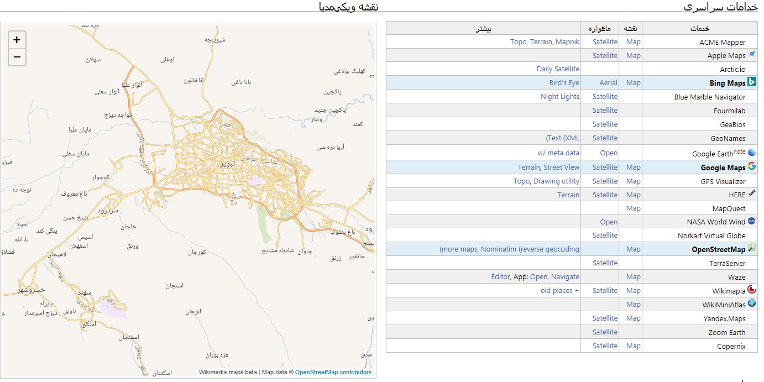Open Google Maps Terrain, Street View link
The width and height of the screenshot is (764, 382).
[x=548, y=168]
